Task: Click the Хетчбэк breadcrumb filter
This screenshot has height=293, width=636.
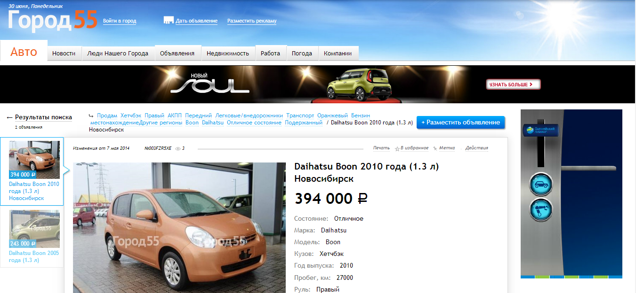Action: (131, 116)
